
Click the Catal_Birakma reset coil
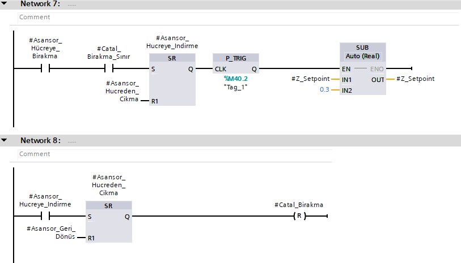[300, 217]
